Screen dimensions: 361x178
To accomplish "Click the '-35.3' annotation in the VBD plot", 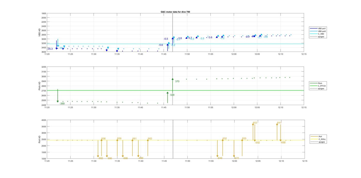I will (50, 49).
